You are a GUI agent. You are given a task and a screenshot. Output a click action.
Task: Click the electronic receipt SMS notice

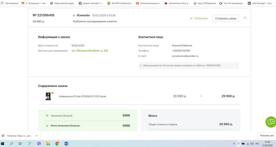(x=189, y=65)
